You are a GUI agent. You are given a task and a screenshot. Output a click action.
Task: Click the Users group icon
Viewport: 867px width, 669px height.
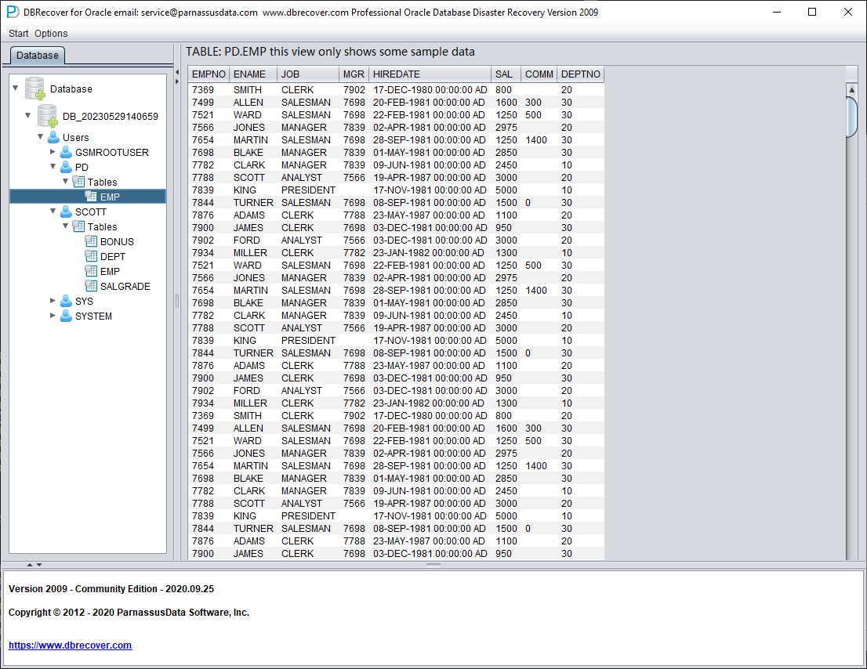[x=53, y=137]
